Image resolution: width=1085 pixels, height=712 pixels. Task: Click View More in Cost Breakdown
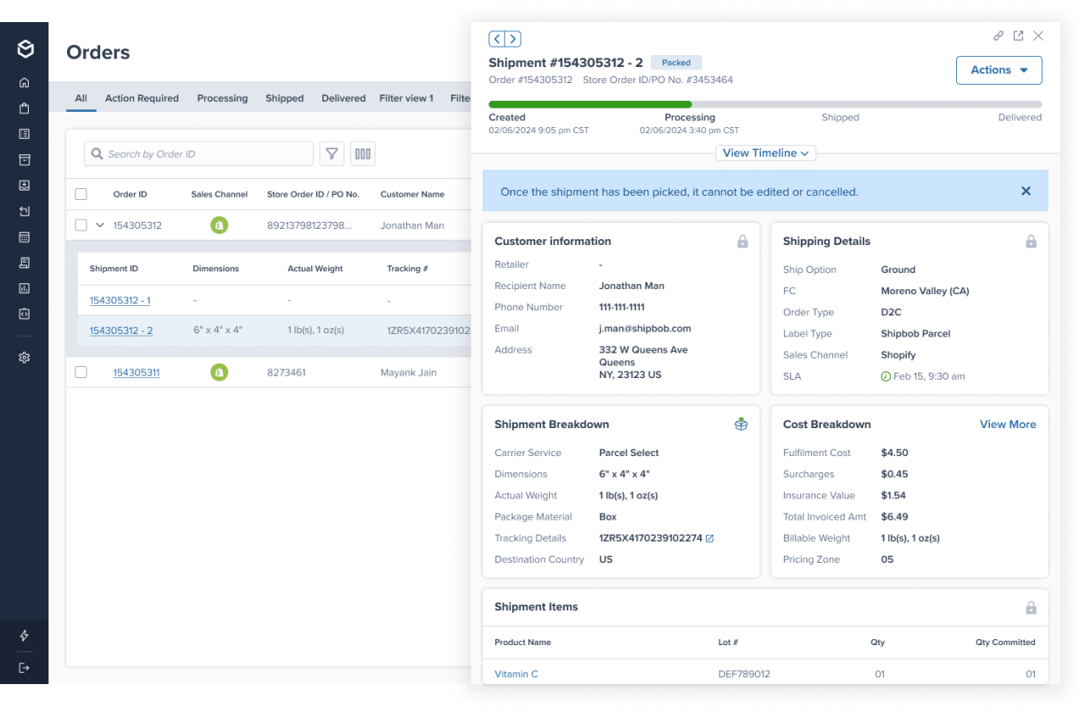[1007, 424]
